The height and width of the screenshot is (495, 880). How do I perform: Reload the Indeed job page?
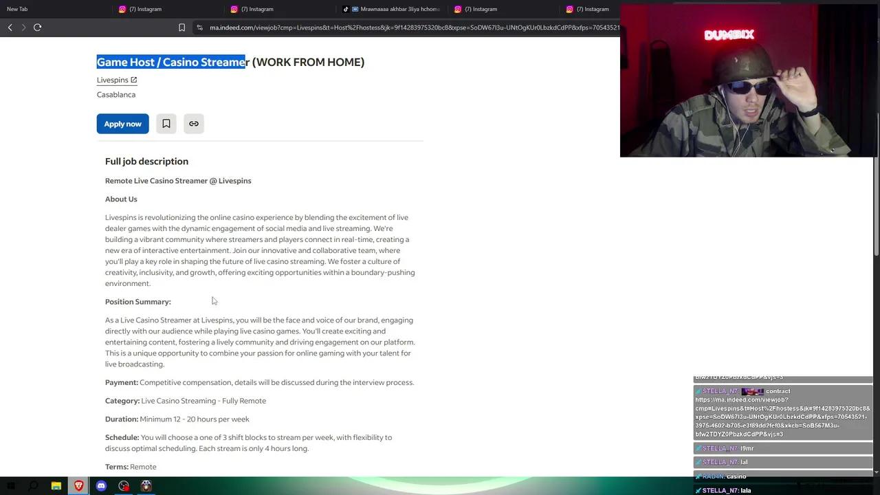[x=38, y=27]
